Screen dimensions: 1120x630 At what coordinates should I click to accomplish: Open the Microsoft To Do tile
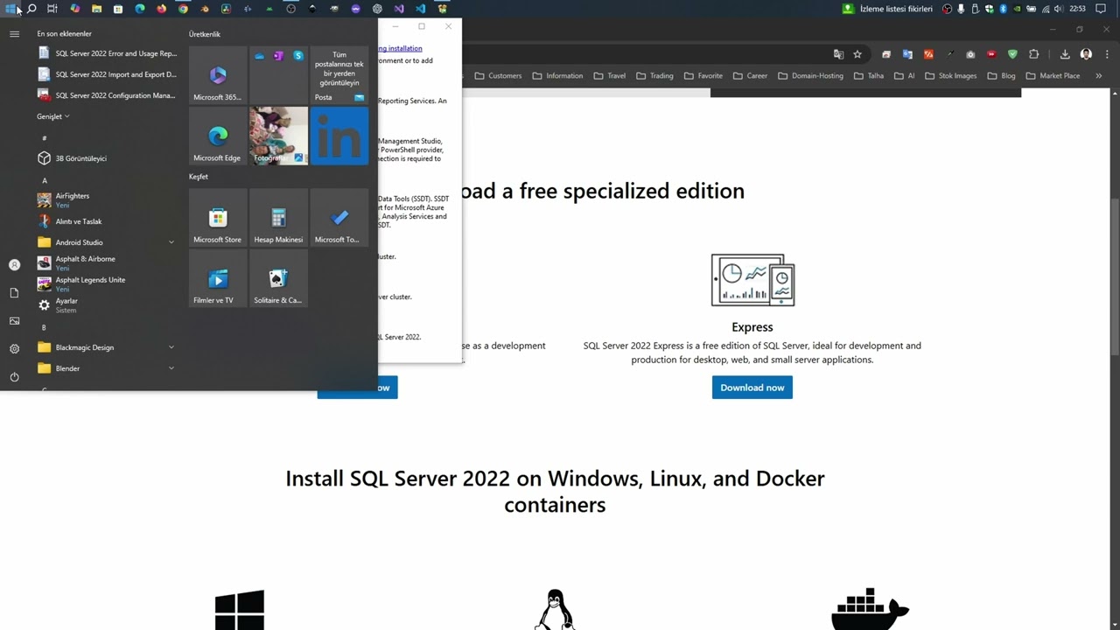coord(339,218)
